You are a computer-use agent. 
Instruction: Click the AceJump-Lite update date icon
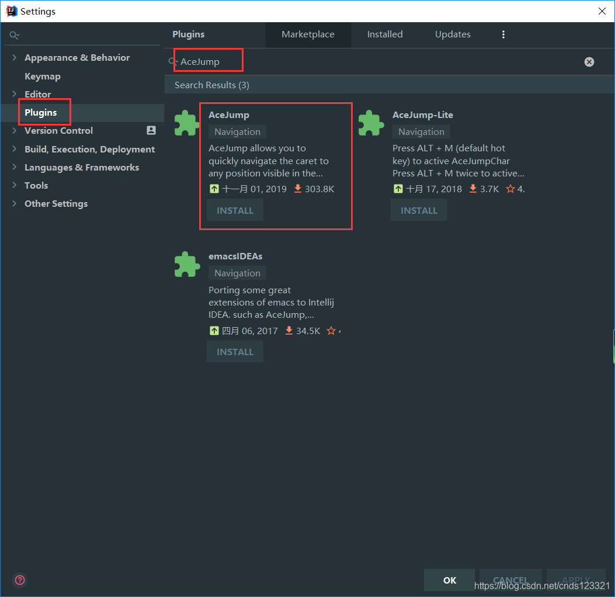398,189
